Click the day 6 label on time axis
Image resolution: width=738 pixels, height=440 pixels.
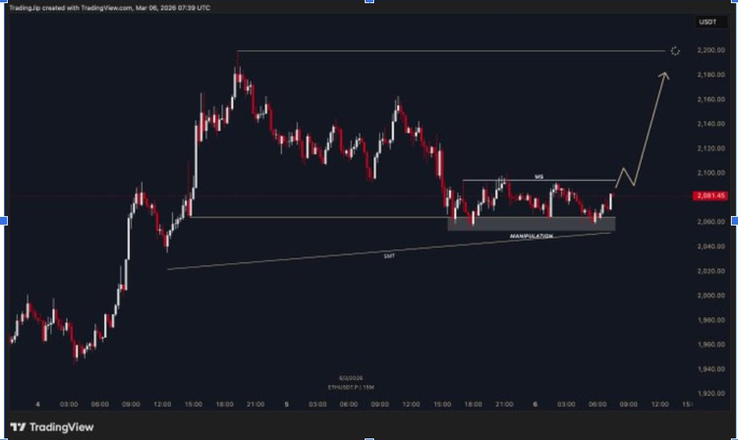(535, 404)
